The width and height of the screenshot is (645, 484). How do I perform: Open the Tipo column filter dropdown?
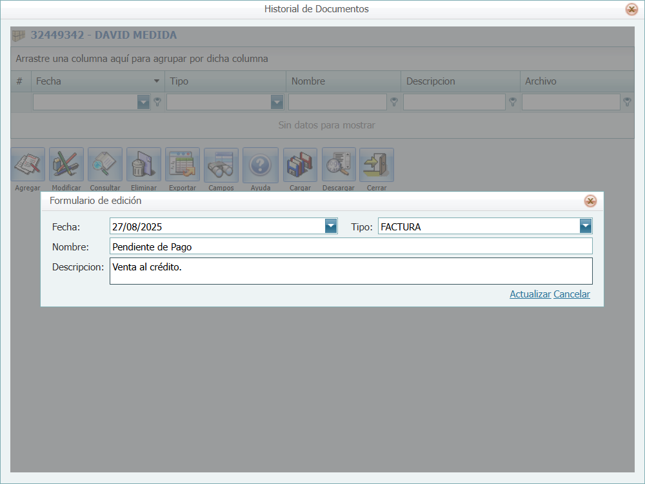pyautogui.click(x=277, y=102)
